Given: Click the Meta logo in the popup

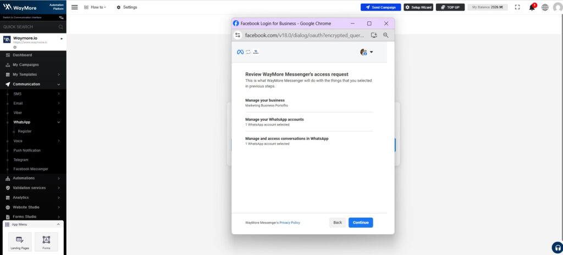Looking at the screenshot, I should (240, 52).
